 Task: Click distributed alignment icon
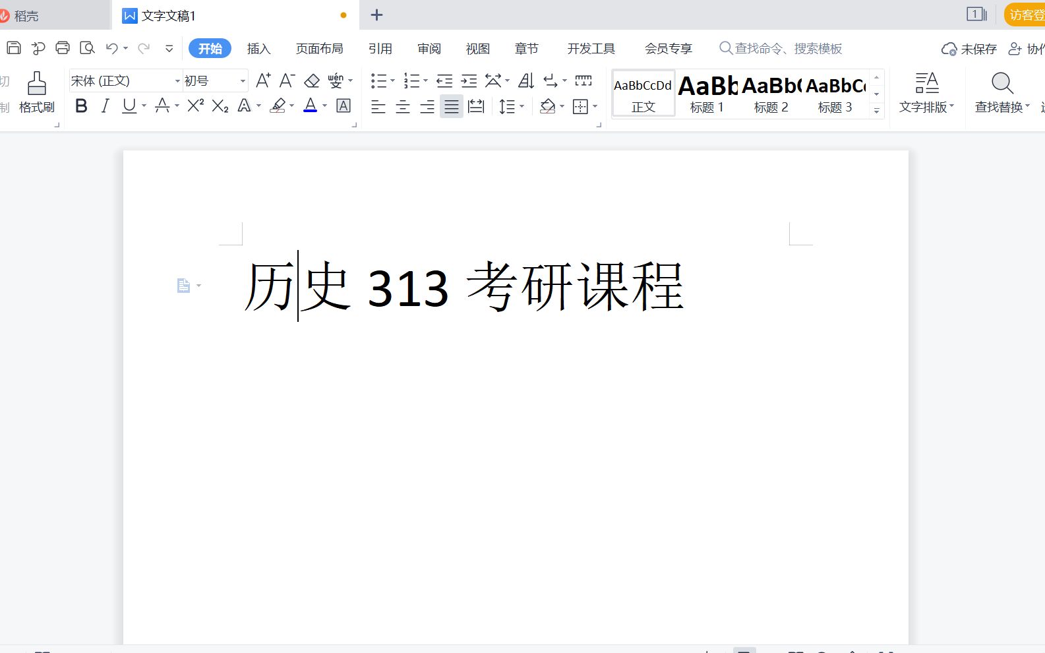476,106
